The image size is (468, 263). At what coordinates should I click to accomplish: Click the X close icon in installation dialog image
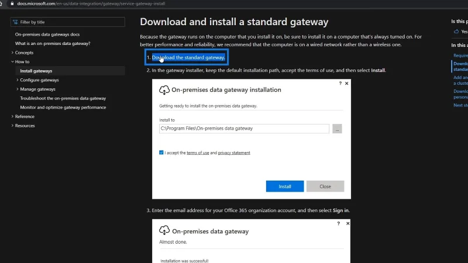tap(346, 83)
